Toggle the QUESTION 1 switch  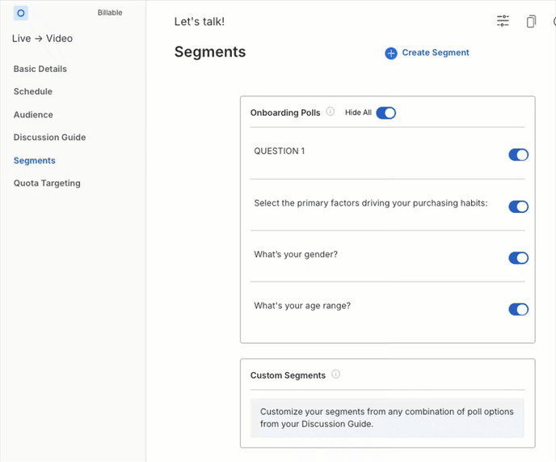pos(518,155)
